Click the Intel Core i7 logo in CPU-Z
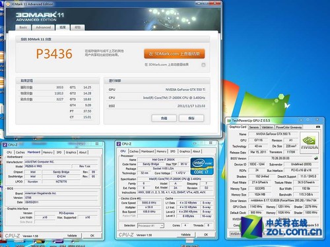The image size is (330, 247). tap(202, 166)
